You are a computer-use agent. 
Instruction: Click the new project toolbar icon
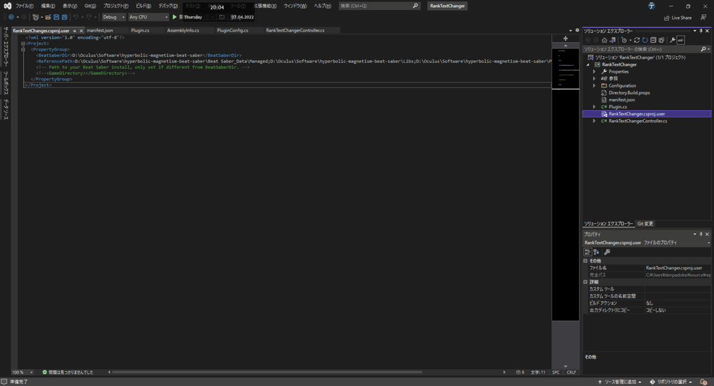pyautogui.click(x=36, y=17)
